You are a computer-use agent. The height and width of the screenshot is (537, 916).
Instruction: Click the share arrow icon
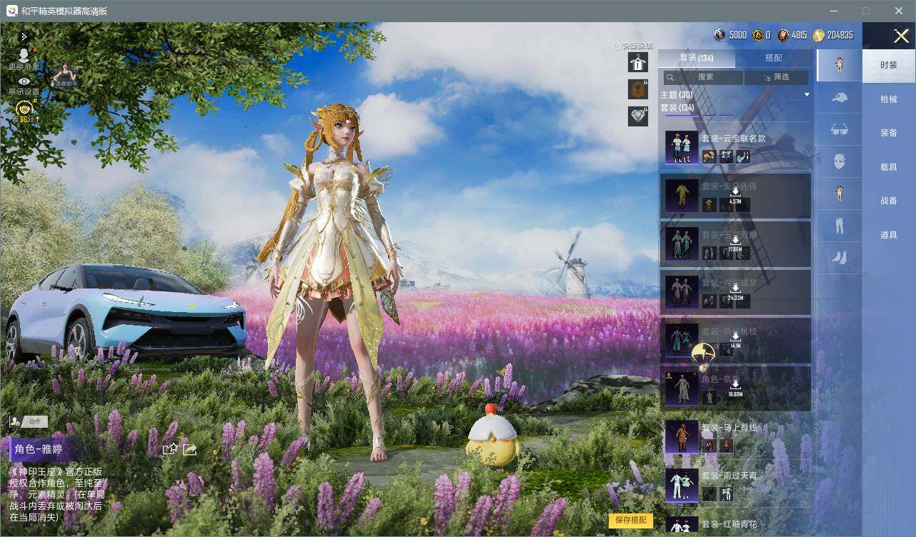[x=189, y=449]
